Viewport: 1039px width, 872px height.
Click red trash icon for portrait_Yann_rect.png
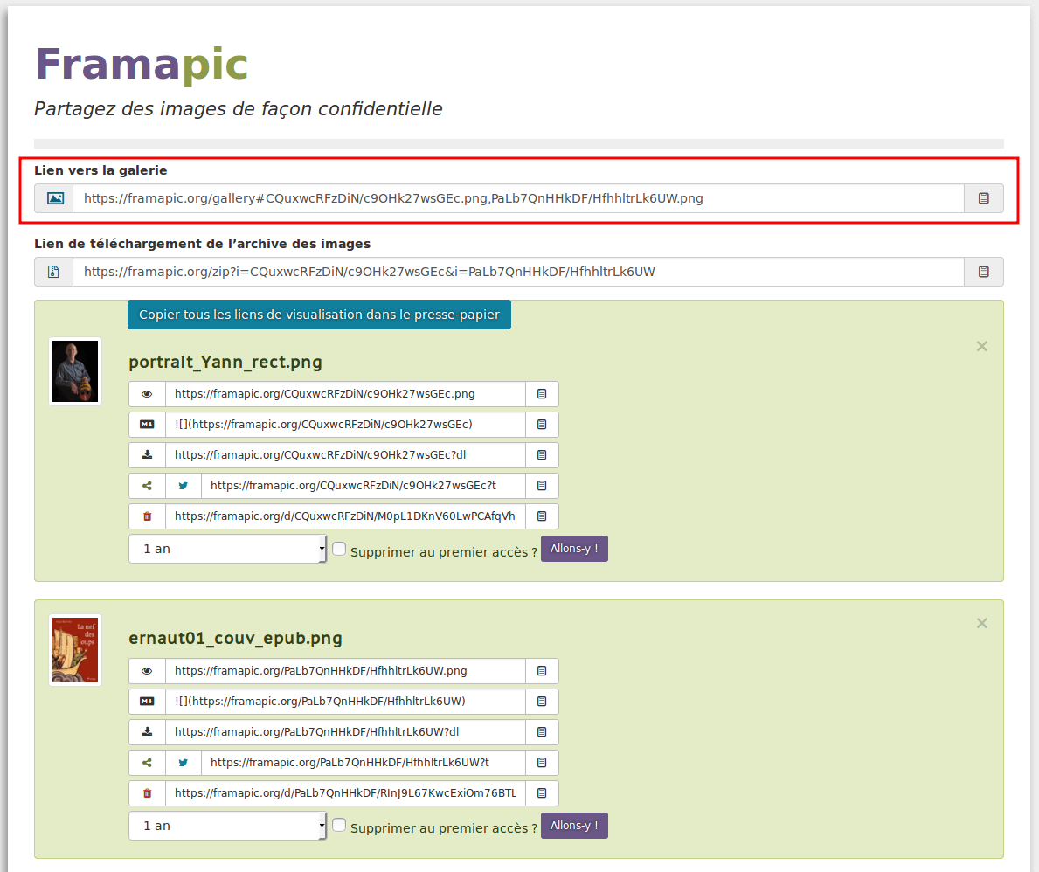click(x=147, y=516)
